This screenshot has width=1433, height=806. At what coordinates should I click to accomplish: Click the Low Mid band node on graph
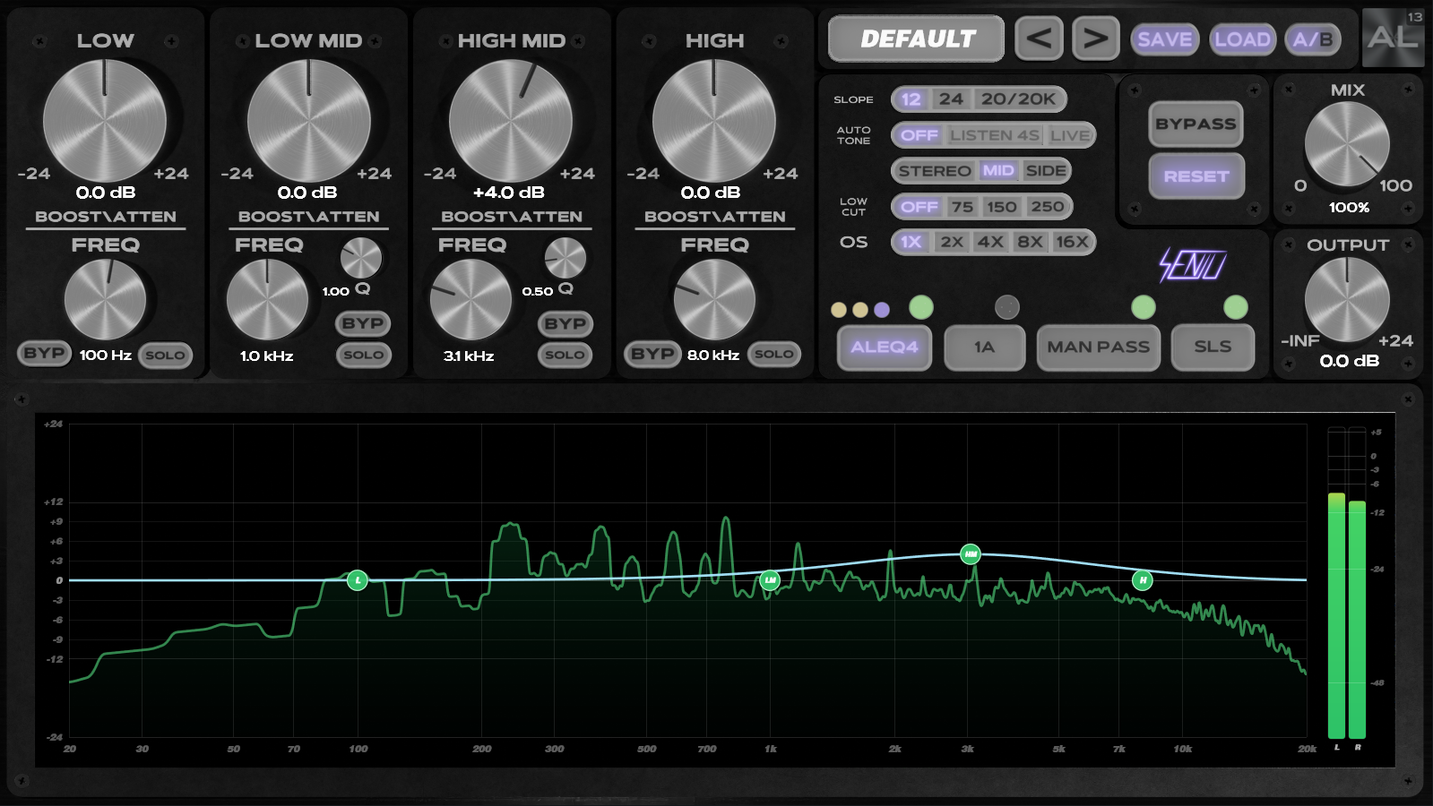(x=770, y=580)
